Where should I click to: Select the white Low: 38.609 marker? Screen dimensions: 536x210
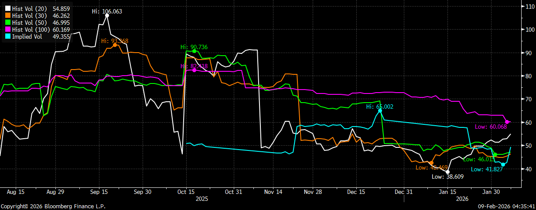(x=448, y=172)
